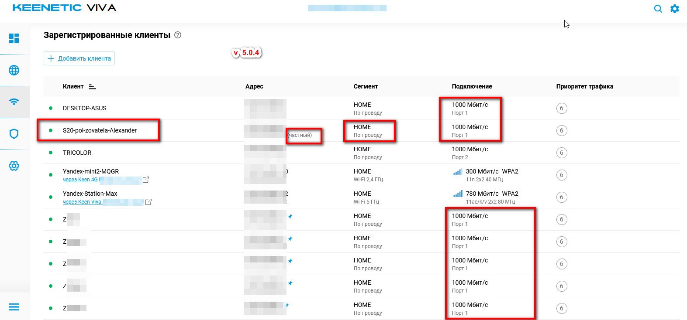Screen dimensions: 687x320
Task: Change traffic priority for the TRICOLOR client
Action: click(562, 153)
